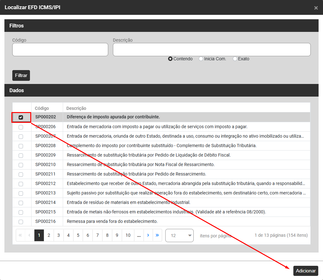Focus the Código filter input field
The width and height of the screenshot is (323, 280).
click(x=60, y=50)
